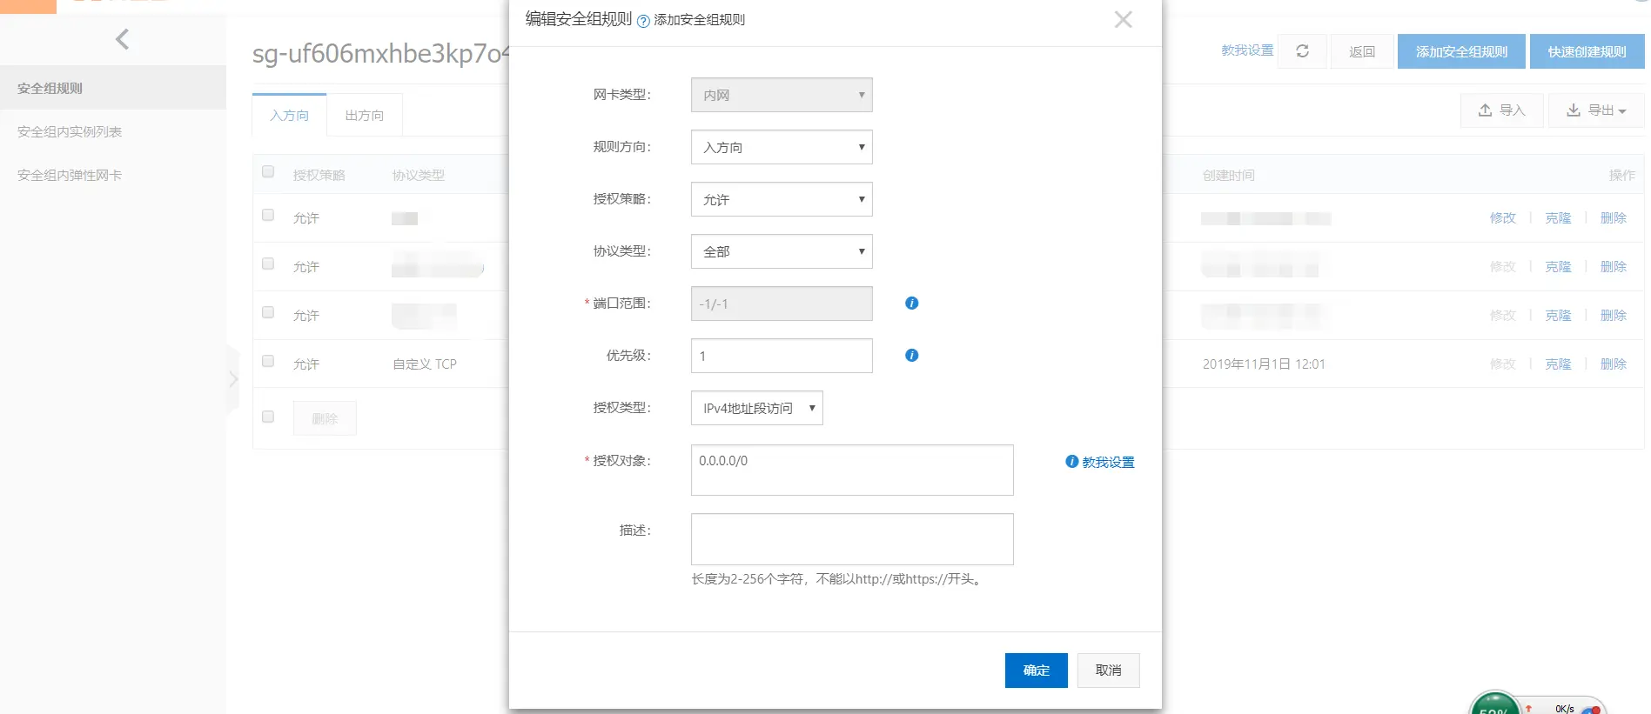The width and height of the screenshot is (1651, 714).
Task: Click 克隆 in third rule row
Action: (1558, 315)
